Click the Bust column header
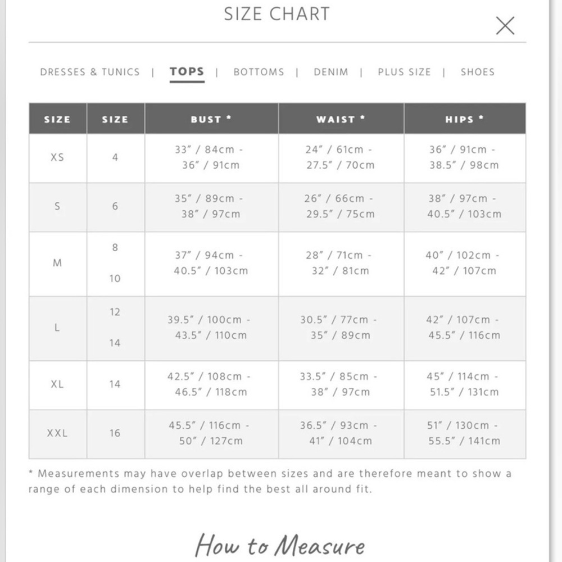This screenshot has width=562, height=562. (211, 119)
